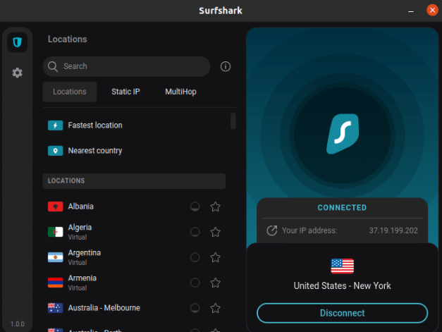Click the United States - New York label

coord(342,285)
